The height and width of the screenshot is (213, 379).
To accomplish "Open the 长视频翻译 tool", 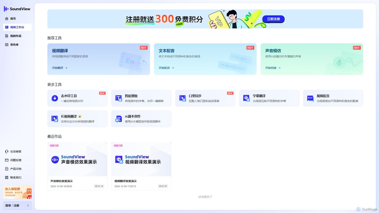I will (77, 119).
